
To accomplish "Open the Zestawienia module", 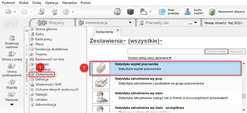I will [42, 74].
